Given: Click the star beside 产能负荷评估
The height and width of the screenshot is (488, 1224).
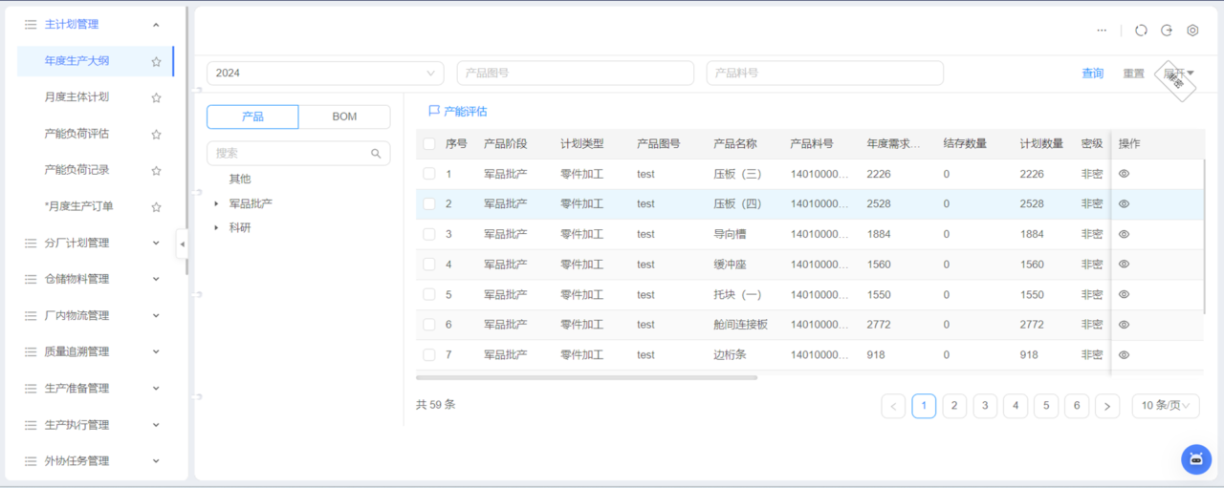Looking at the screenshot, I should 156,134.
